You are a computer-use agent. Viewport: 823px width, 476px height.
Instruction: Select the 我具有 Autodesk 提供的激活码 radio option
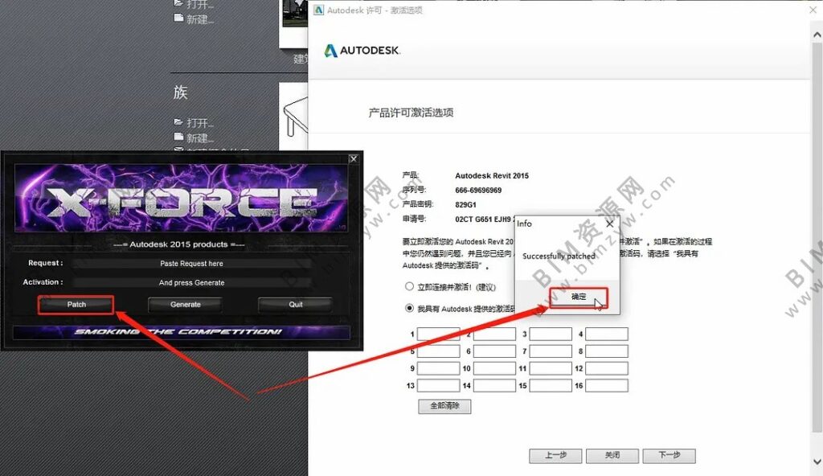coord(409,309)
